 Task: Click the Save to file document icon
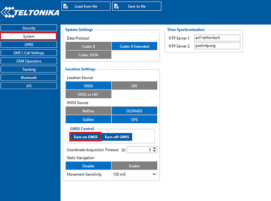tap(116, 6)
